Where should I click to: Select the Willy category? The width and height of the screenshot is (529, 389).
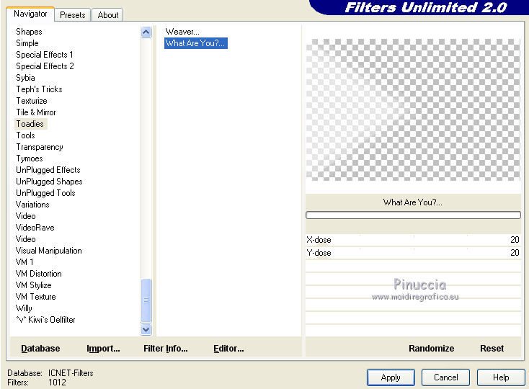tap(24, 308)
